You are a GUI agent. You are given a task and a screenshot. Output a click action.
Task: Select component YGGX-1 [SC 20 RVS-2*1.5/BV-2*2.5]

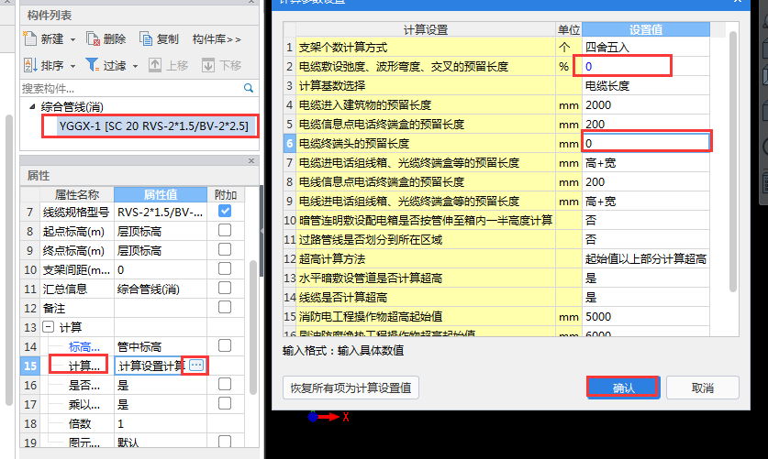154,126
